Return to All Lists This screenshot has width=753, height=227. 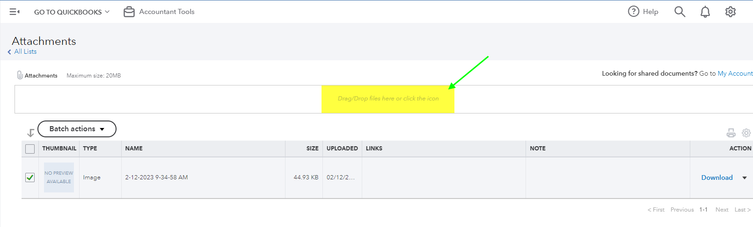[25, 52]
